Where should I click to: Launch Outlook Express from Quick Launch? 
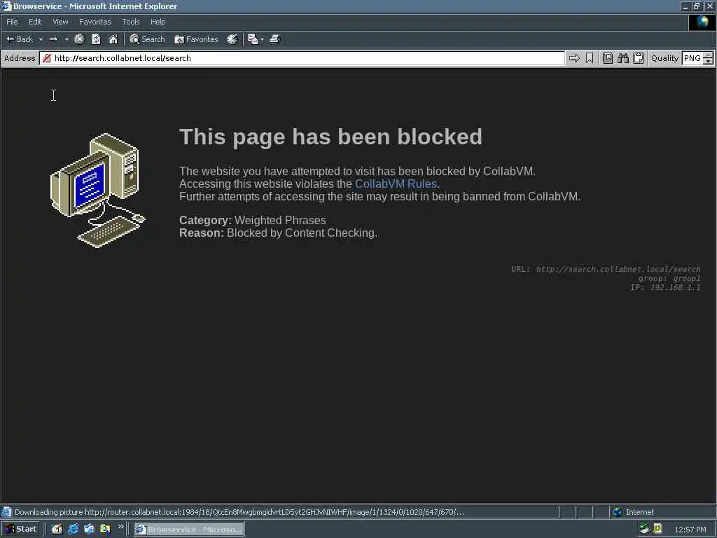click(89, 530)
